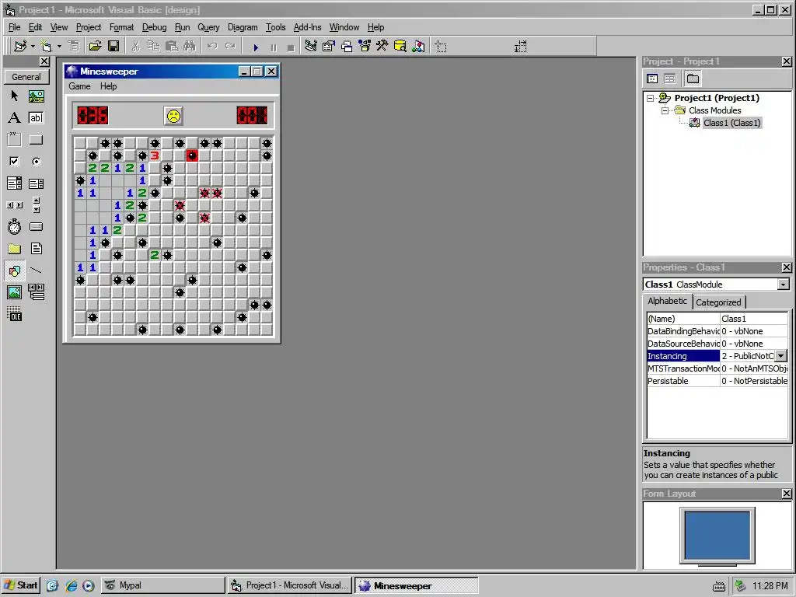Screen dimensions: 796x597
Task: Select the OLE container tool
Action: pos(14,314)
